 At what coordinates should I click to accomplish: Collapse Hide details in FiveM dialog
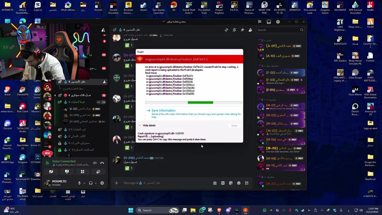[x=147, y=125]
